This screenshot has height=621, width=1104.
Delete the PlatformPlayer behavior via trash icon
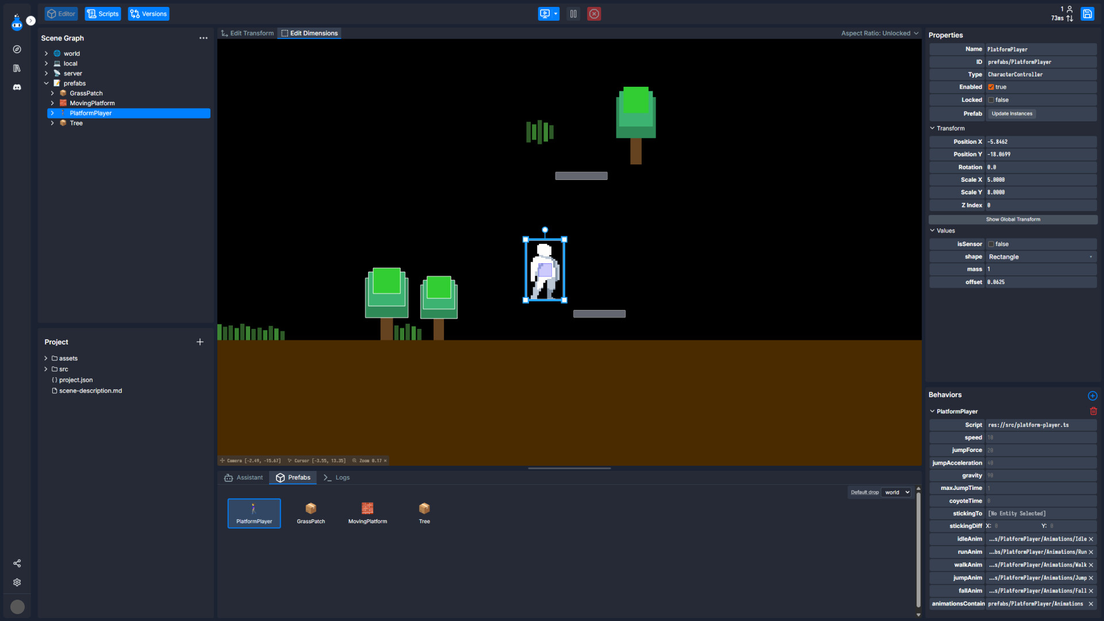(1094, 411)
